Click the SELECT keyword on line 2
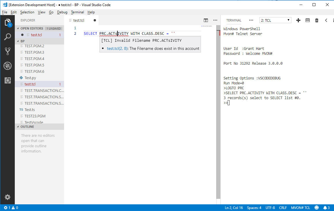This screenshot has width=334, height=211. [x=90, y=33]
